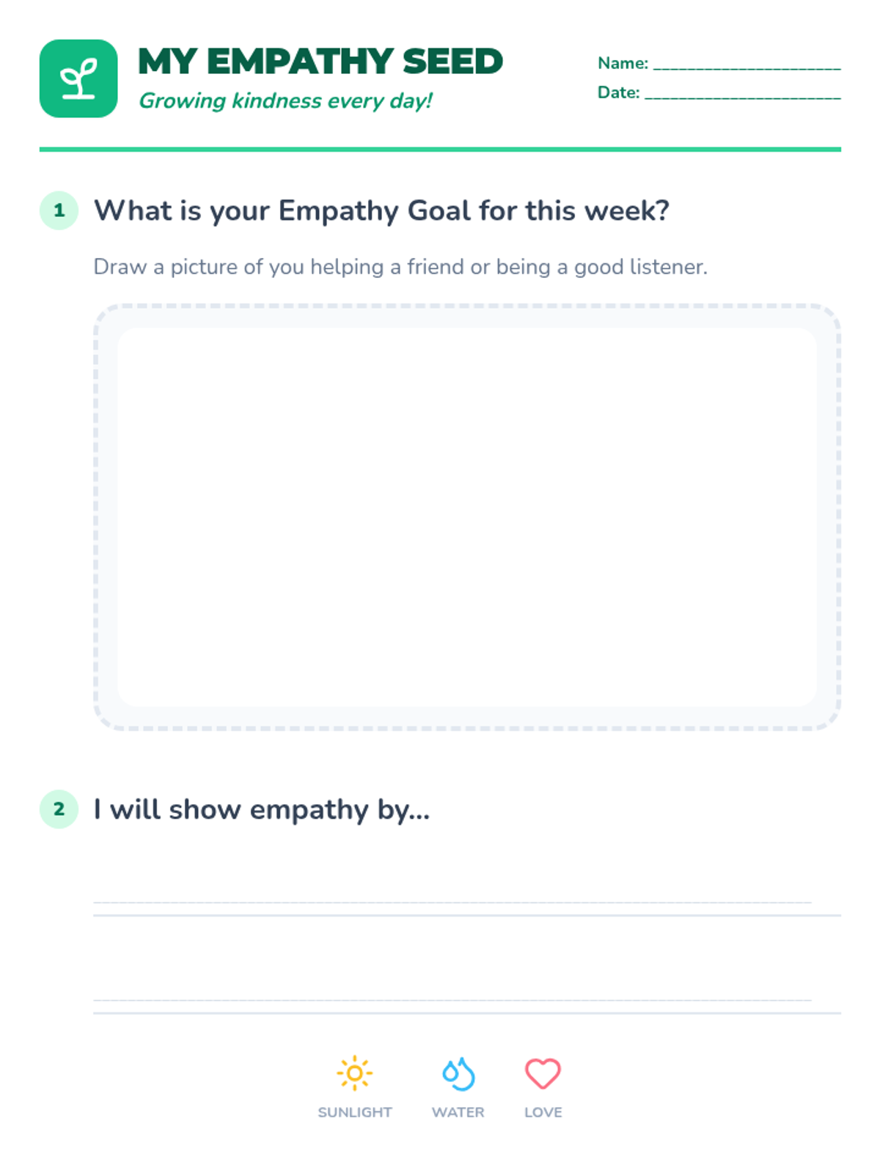Viewport: 880px width, 1173px height.
Task: Click the yellow sun icon
Action: point(355,1073)
